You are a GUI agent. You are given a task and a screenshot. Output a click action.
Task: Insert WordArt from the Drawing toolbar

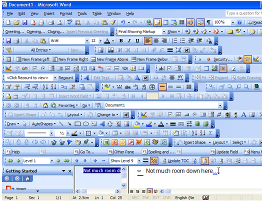tap(102, 124)
